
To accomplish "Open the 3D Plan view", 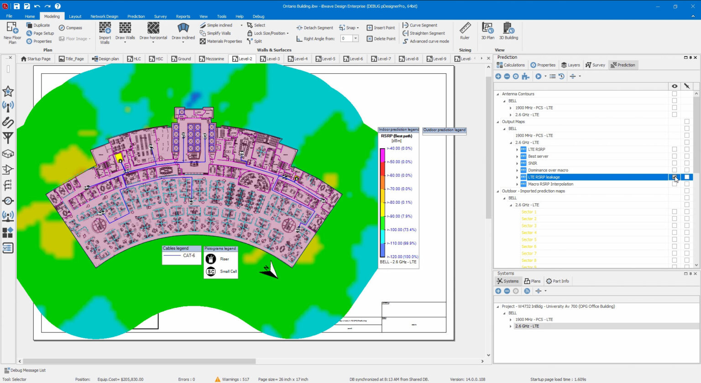I will pos(487,28).
